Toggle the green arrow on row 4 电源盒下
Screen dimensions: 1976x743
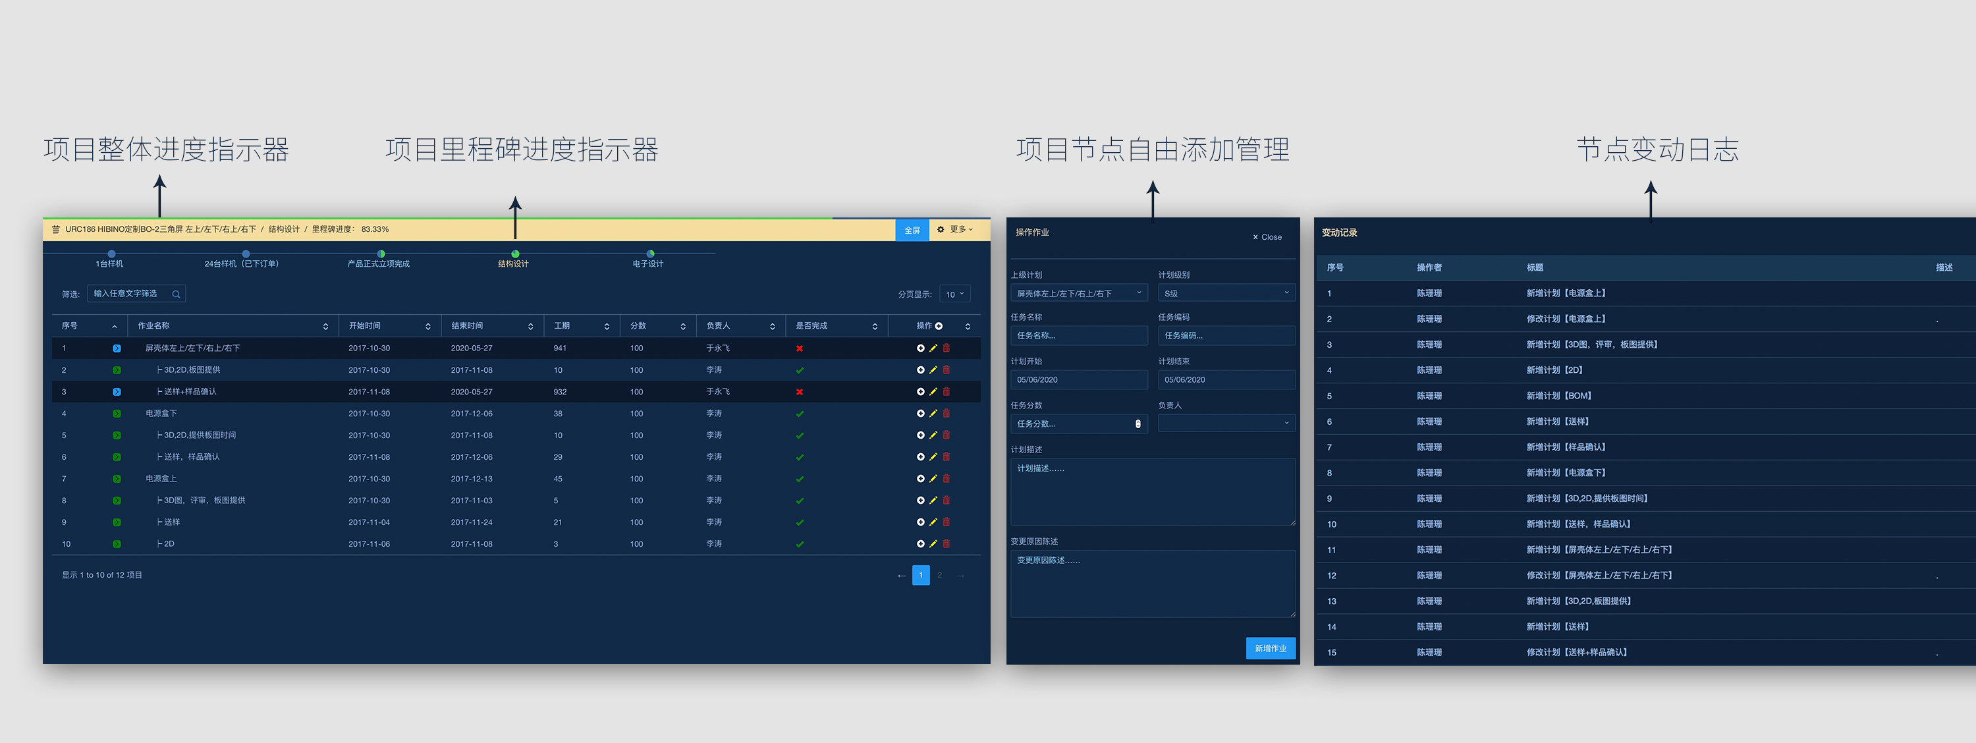pos(117,413)
